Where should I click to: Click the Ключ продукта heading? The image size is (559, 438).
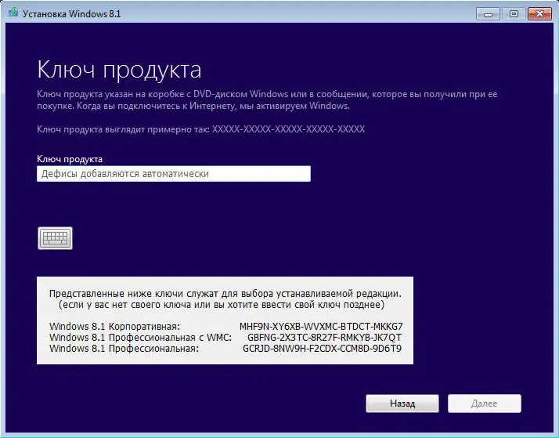click(x=119, y=69)
